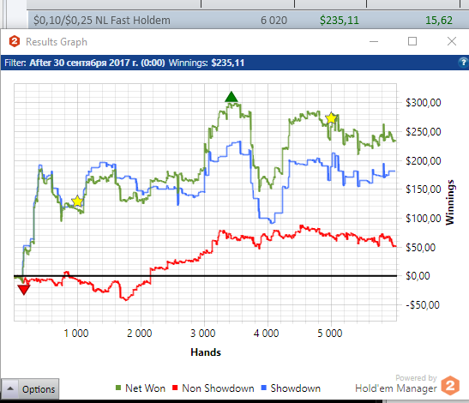469x403 pixels.
Task: Click the Hold'em Manager orange logo
Action: click(450, 386)
